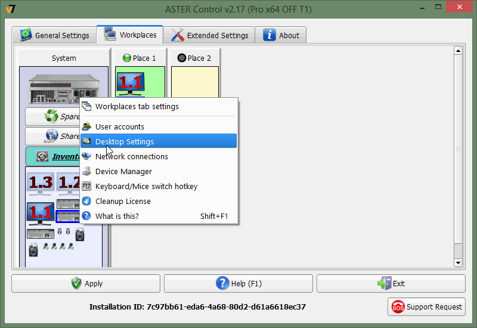The image size is (477, 328).
Task: Click the 1.1 monitor in Place 1
Action: pyautogui.click(x=131, y=84)
